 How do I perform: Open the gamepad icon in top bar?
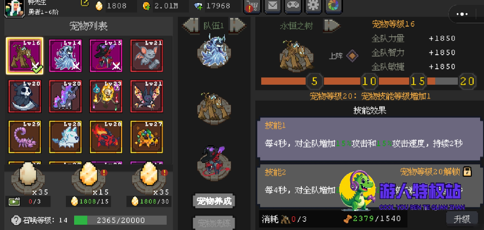[x=293, y=6]
